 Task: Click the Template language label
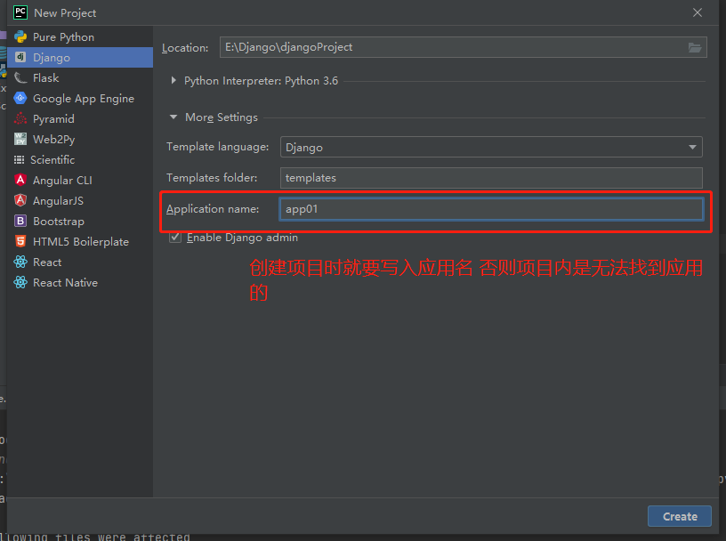[x=218, y=147]
